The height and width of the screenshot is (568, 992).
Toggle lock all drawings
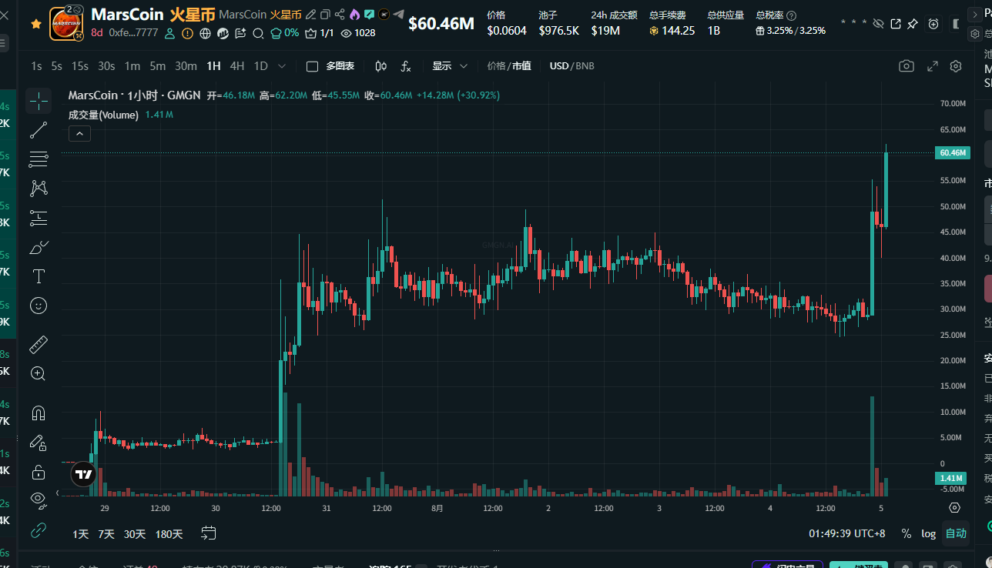[39, 472]
